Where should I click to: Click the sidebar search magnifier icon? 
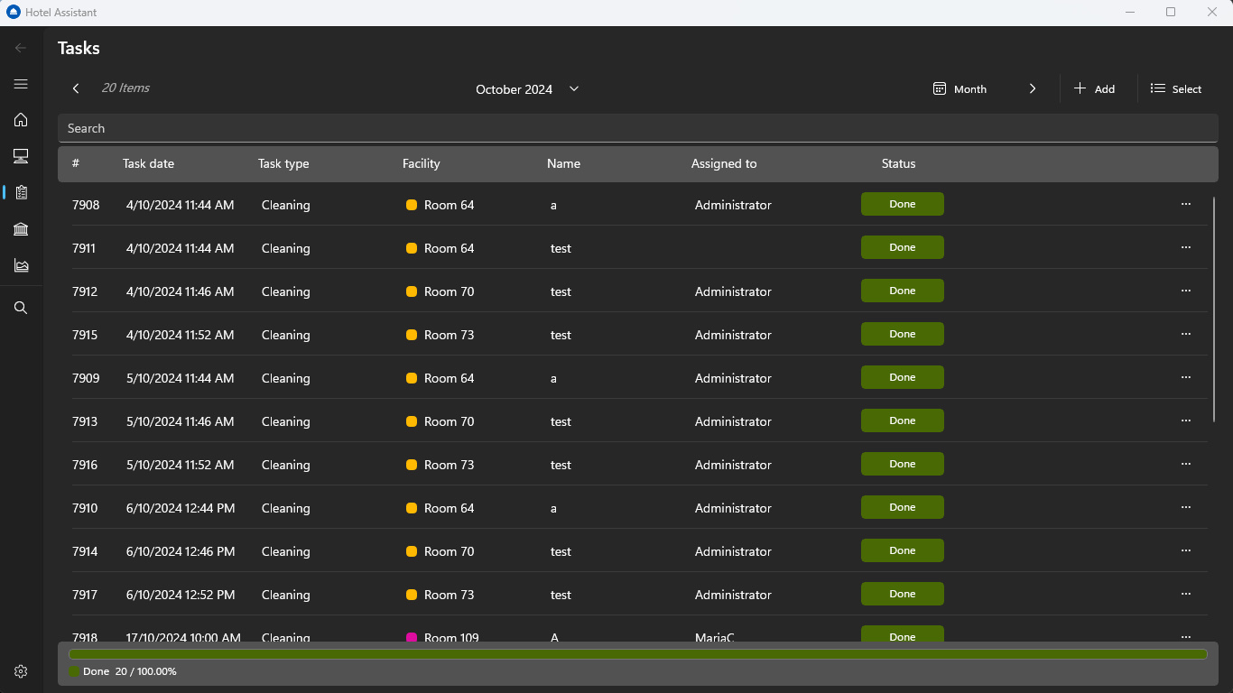21,308
